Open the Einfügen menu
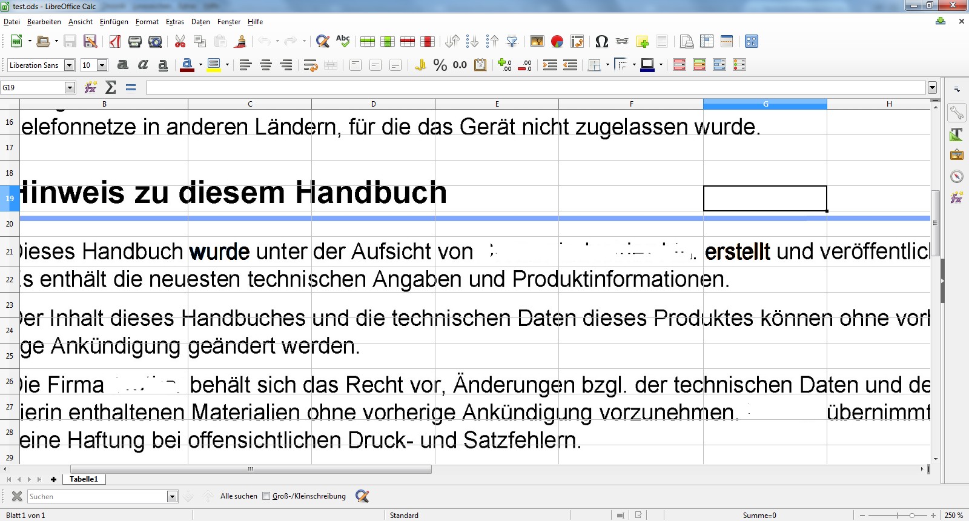The image size is (969, 521). (114, 22)
